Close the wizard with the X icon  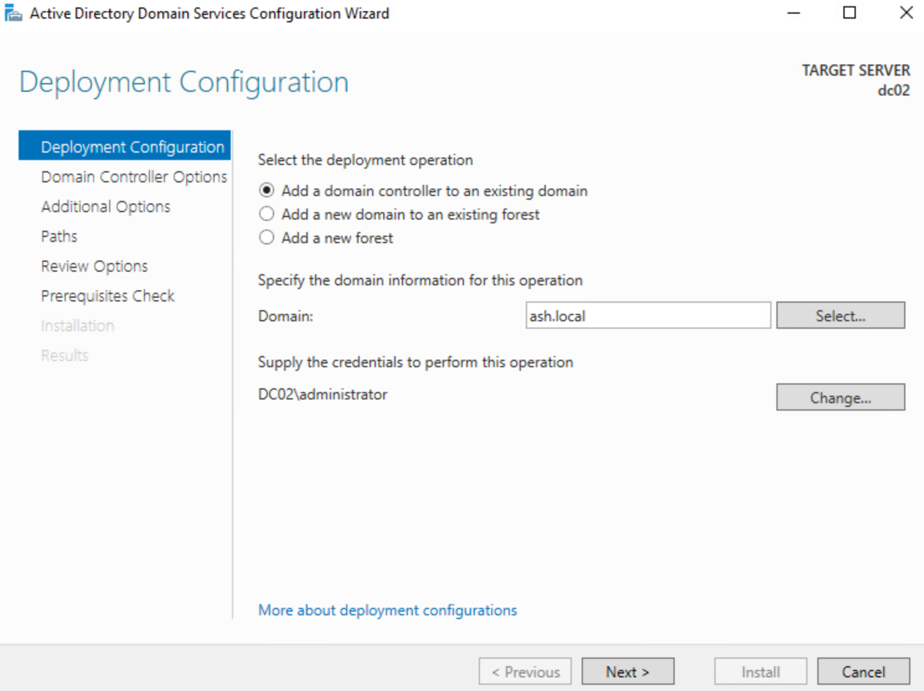point(905,13)
